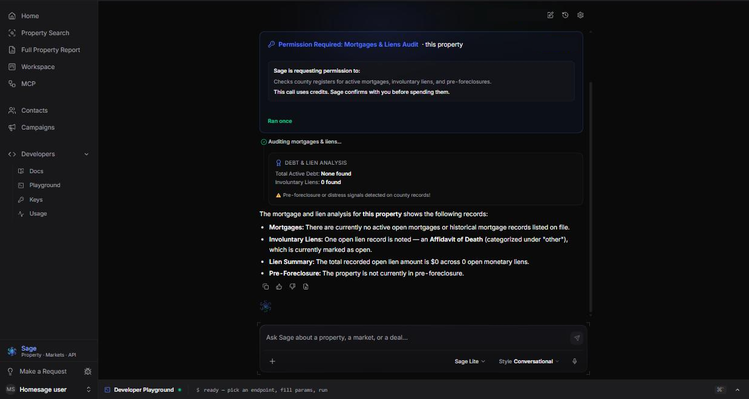Screen dimensions: 749x399
Task: Collapse the Developers section chevron
Action: tap(86, 154)
